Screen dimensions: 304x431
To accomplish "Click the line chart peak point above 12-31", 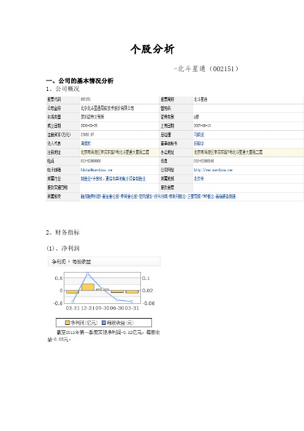I will (x=88, y=273).
